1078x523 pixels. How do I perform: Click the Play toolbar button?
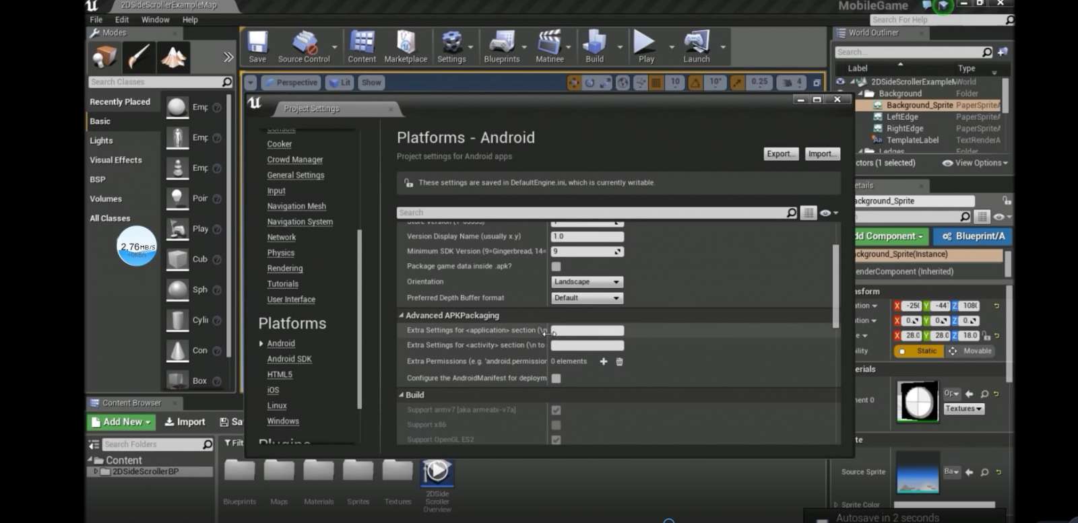645,46
